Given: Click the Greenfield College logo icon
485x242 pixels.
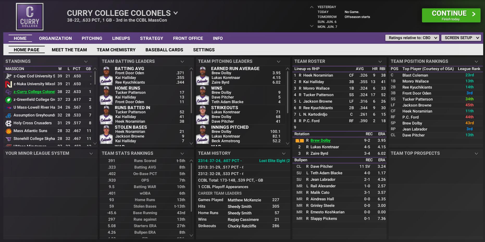Looking at the screenshot, I should click(9, 100).
